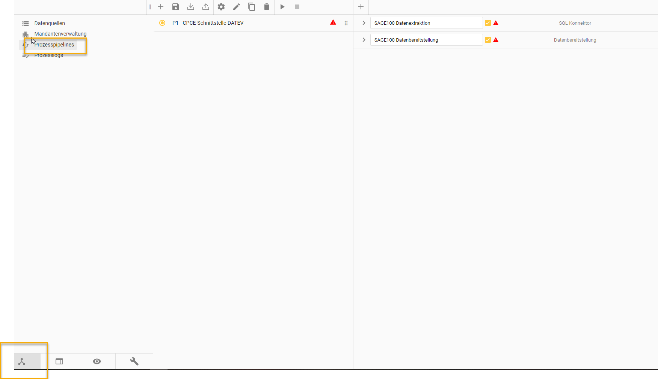
Task: Switch to the eye view tab
Action: [x=97, y=361]
